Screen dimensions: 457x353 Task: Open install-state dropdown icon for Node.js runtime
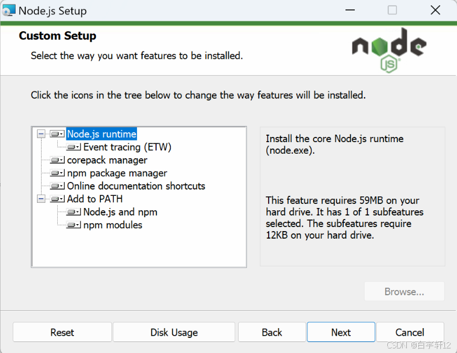[x=57, y=134]
